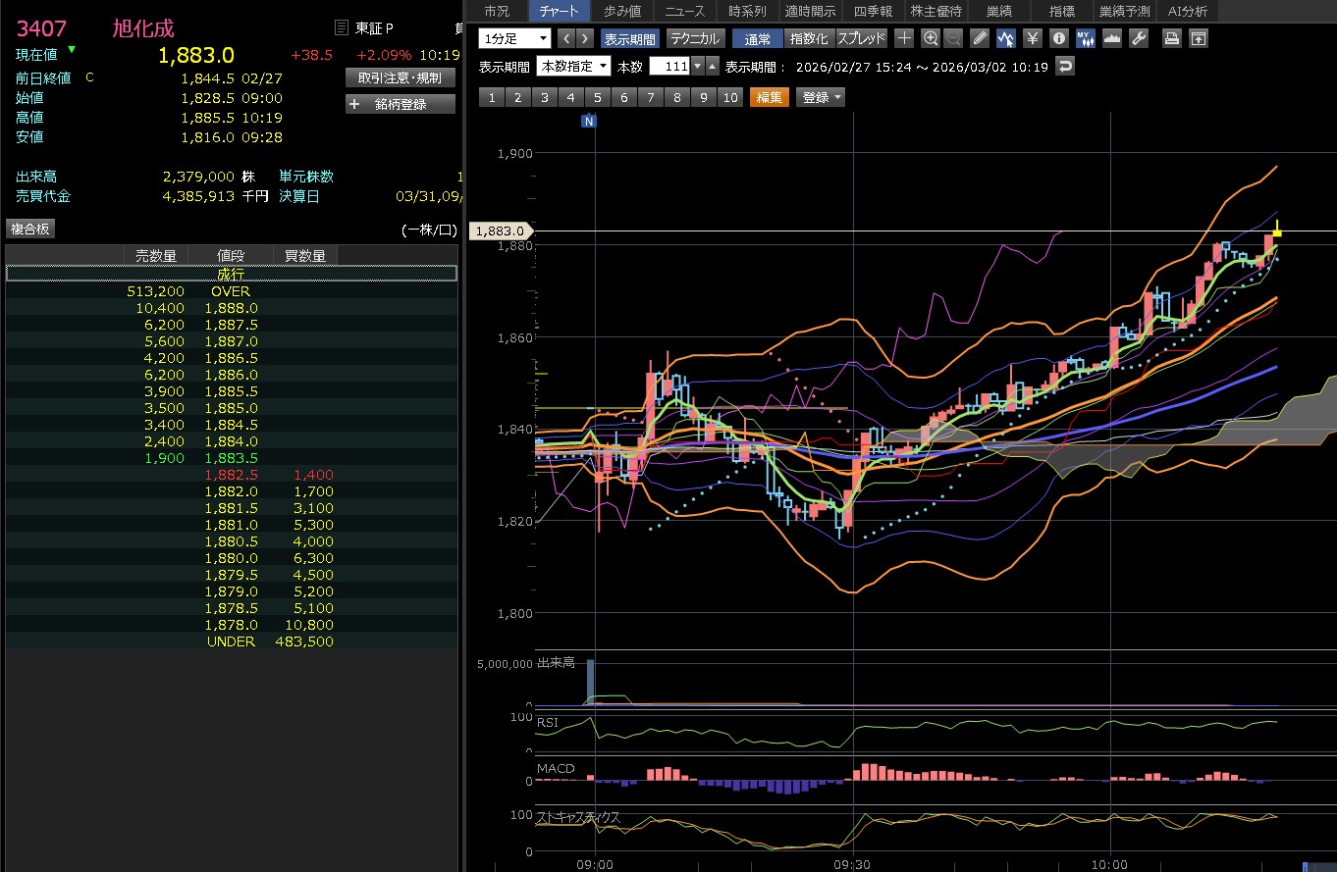Click the reset period return-arrow icon
This screenshot has width=1337, height=872.
click(x=1065, y=66)
